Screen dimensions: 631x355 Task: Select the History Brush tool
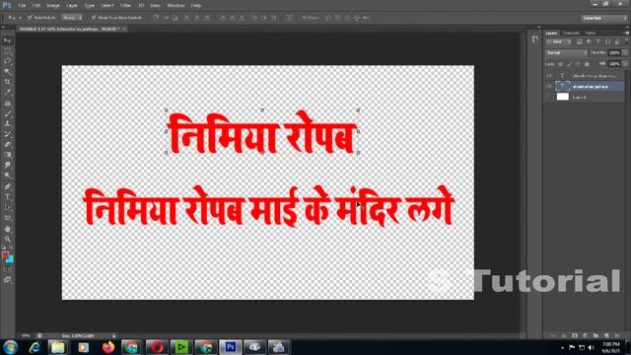pos(8,134)
